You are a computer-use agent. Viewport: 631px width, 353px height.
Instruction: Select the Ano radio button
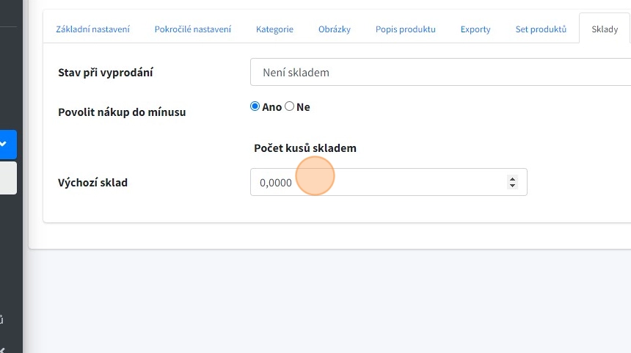[255, 106]
